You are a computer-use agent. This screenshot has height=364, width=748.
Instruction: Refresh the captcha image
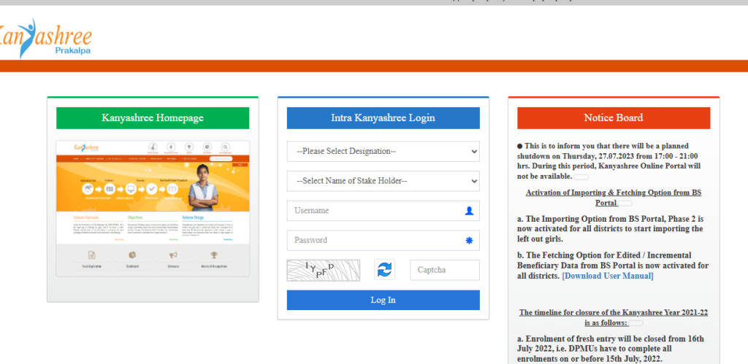click(x=384, y=270)
